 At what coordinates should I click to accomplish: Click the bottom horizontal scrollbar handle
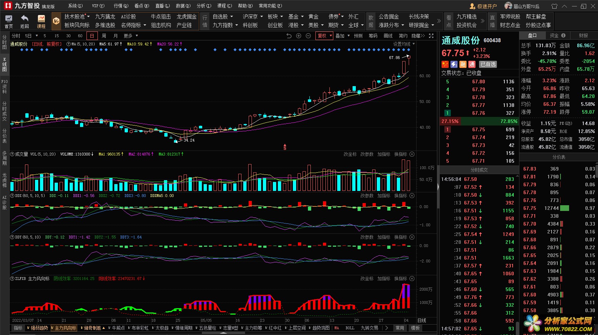click(x=223, y=333)
